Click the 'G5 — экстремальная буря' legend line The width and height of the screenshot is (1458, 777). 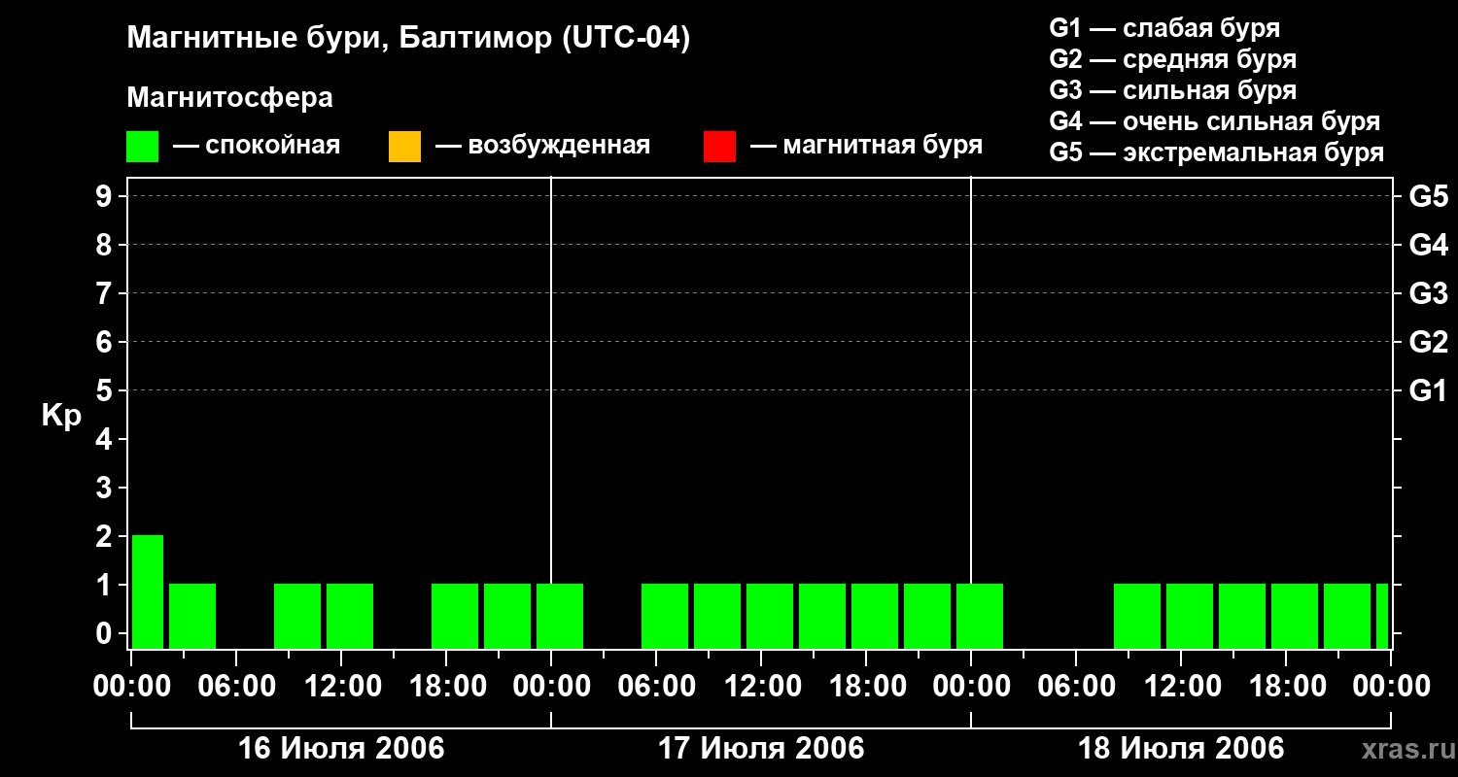point(1217,152)
